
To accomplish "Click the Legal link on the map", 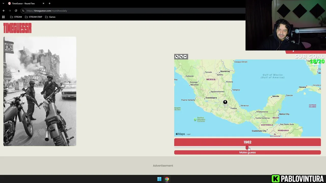I will point(188,134).
